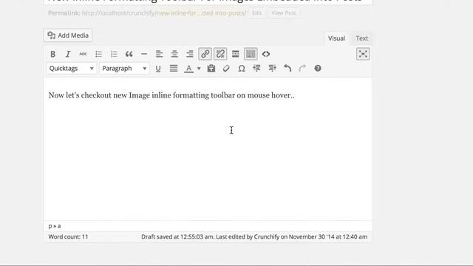Screen dimensions: 473x266
Task: Toggle the toolbar kitchen sink
Action: (x=251, y=54)
